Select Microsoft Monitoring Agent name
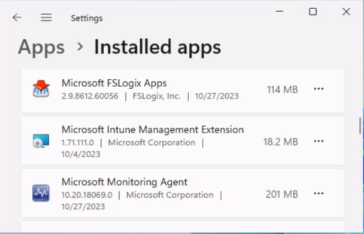This screenshot has width=364, height=234. point(124,182)
